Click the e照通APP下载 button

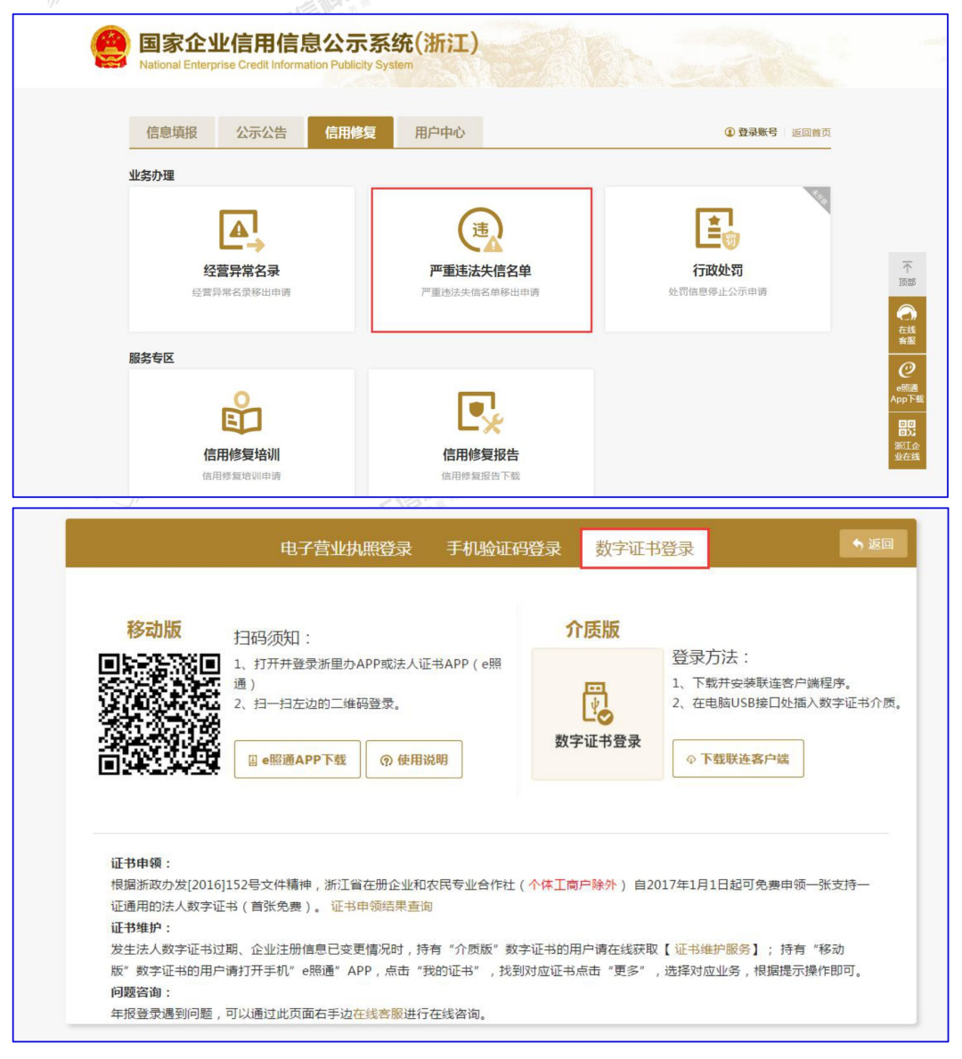(x=298, y=760)
